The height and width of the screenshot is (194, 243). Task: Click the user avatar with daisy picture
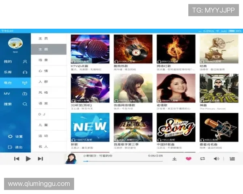tap(15, 43)
